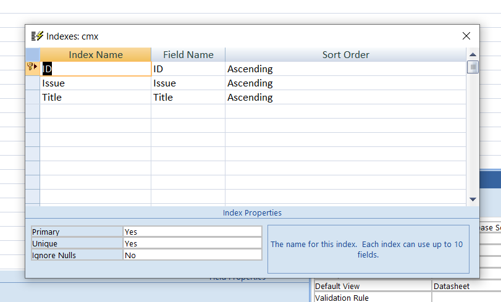This screenshot has width=501, height=302.
Task: Click the Unique property label
Action: pos(77,243)
